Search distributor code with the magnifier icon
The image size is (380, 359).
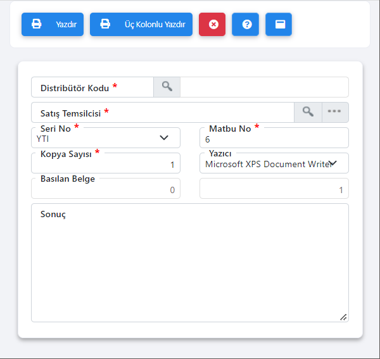[167, 87]
